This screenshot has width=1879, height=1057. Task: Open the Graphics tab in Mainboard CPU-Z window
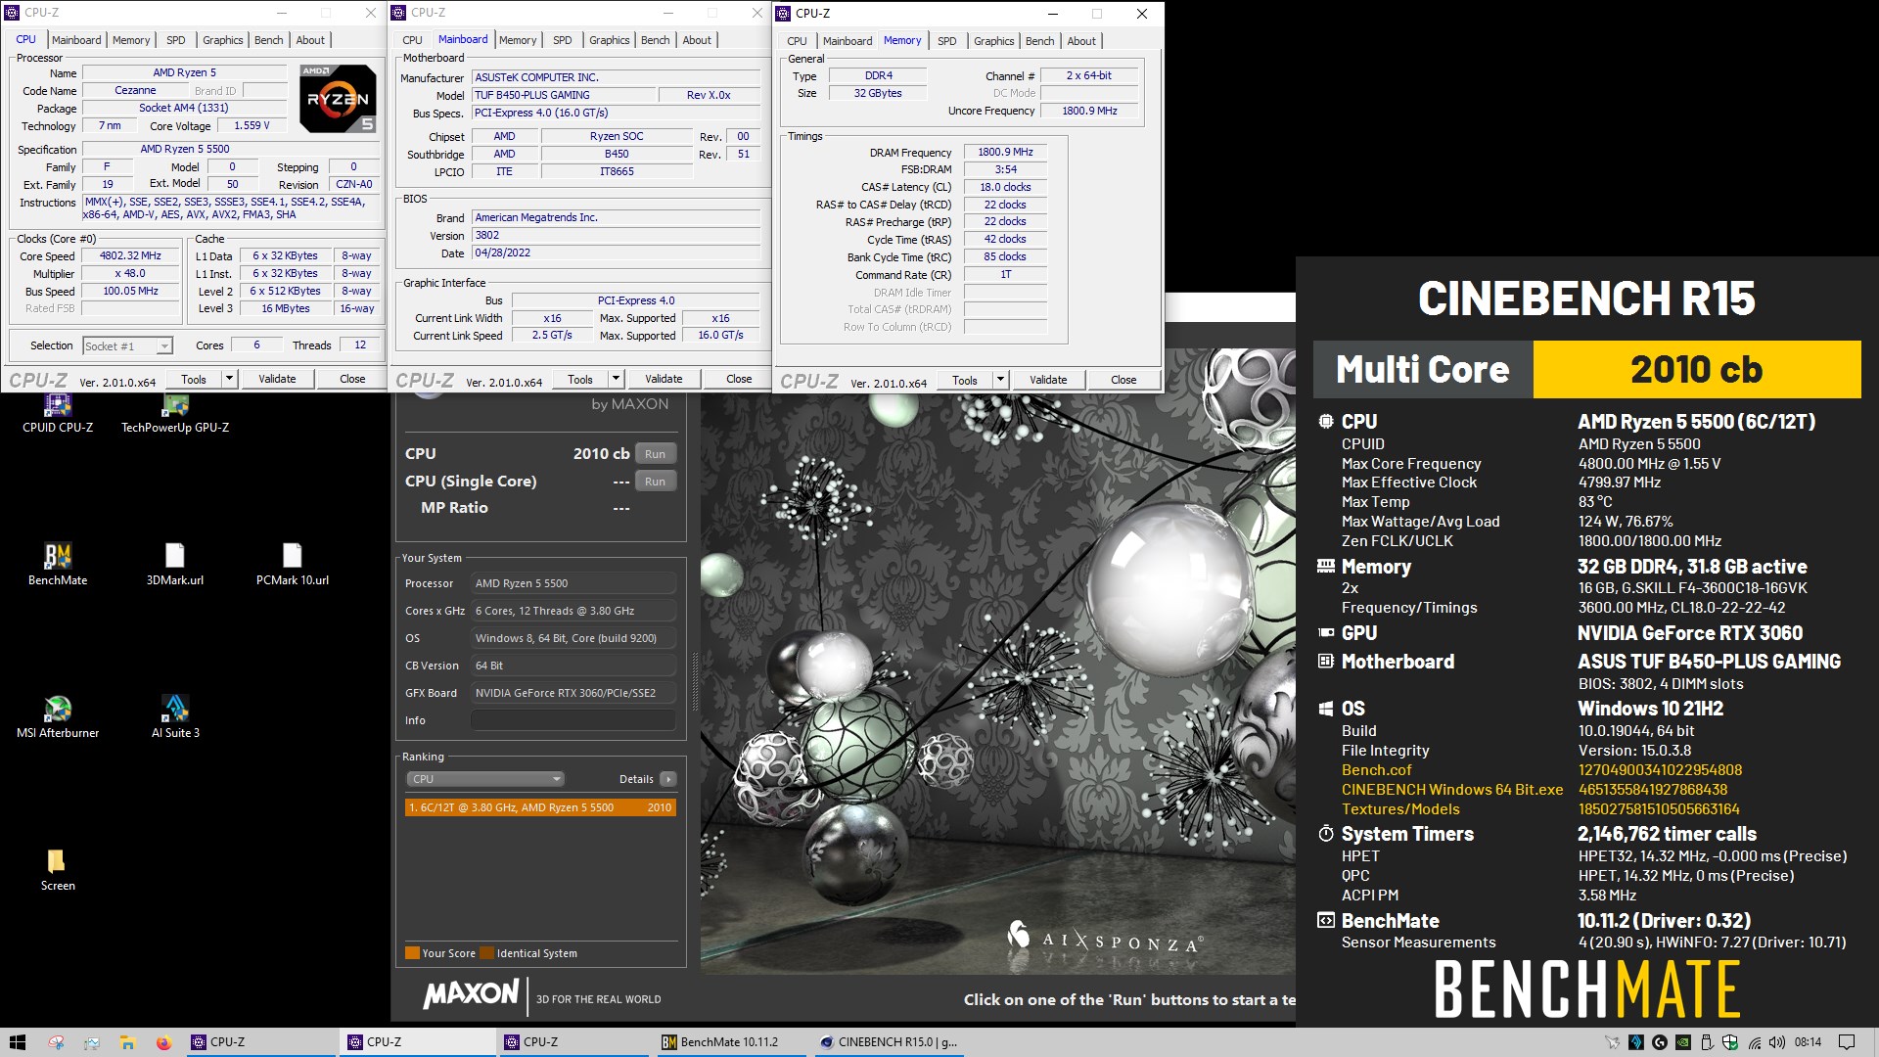[x=609, y=40]
